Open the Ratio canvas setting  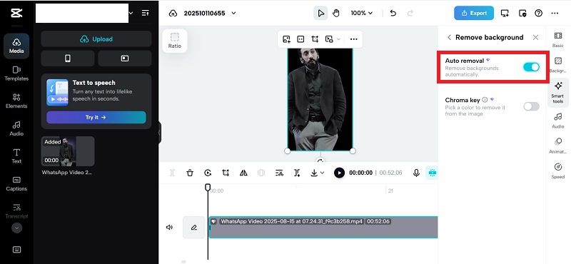click(175, 41)
